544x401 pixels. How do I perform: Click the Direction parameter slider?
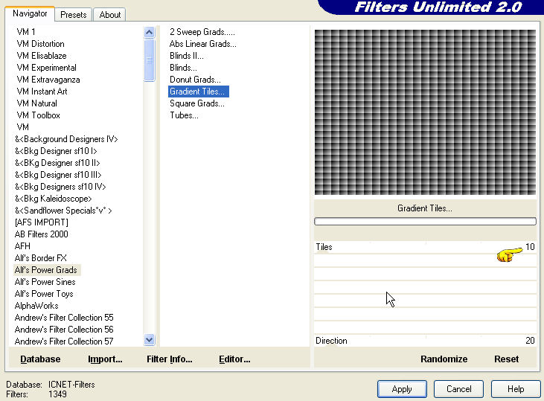426,341
